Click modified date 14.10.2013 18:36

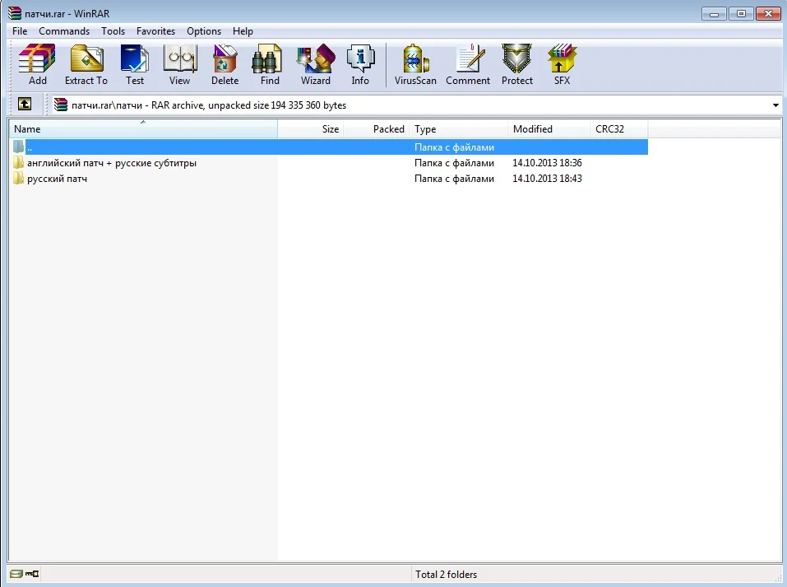point(547,163)
